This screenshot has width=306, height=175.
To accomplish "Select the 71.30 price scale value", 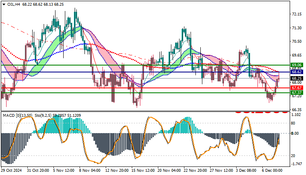I will click(x=297, y=28).
